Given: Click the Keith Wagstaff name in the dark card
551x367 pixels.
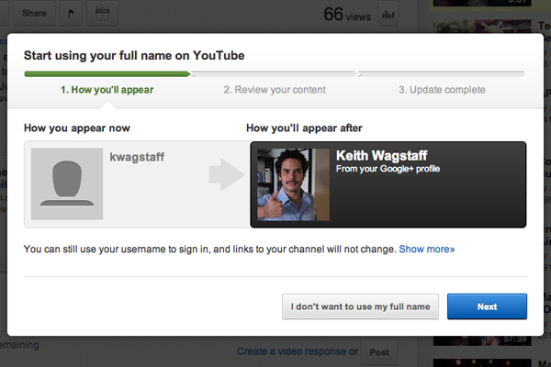Looking at the screenshot, I should 382,156.
